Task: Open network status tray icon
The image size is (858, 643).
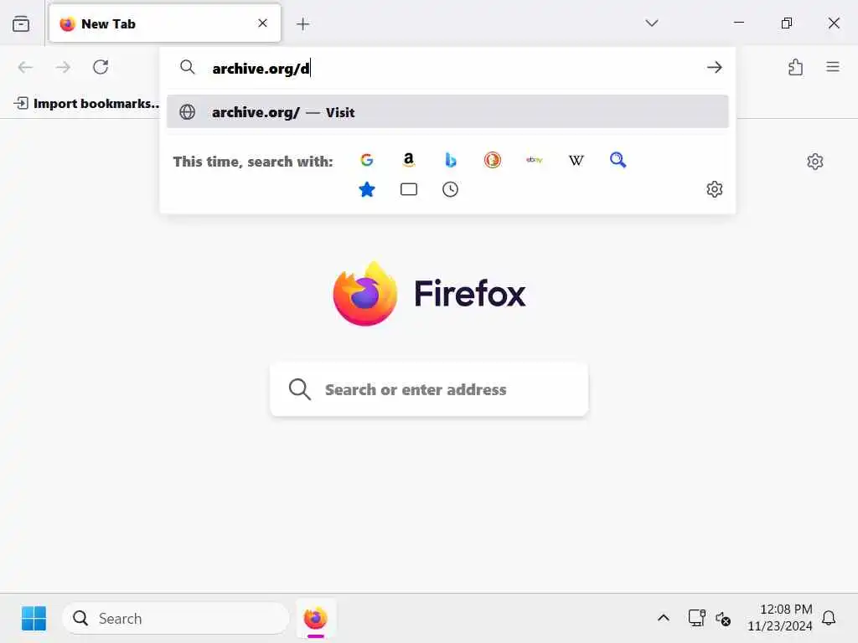Action: point(696,618)
